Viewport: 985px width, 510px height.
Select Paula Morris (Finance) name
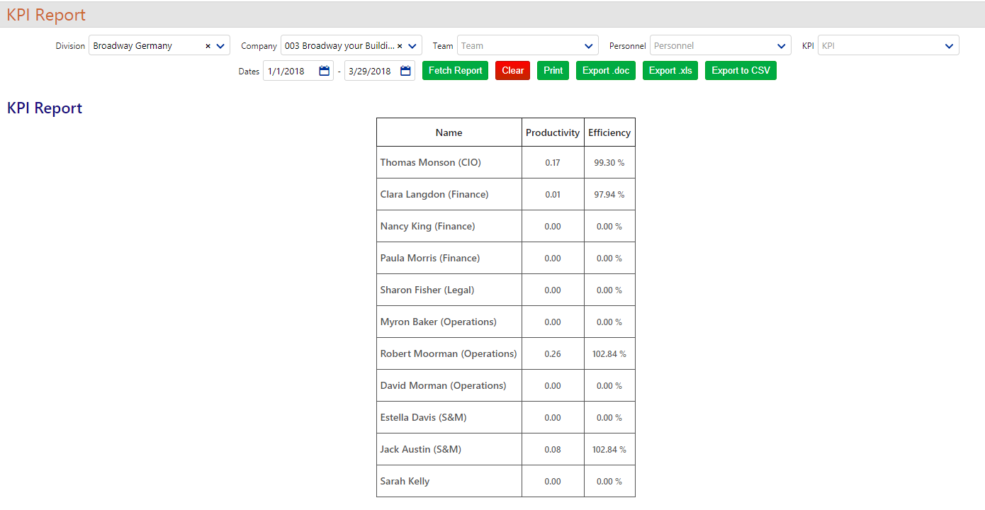430,258
